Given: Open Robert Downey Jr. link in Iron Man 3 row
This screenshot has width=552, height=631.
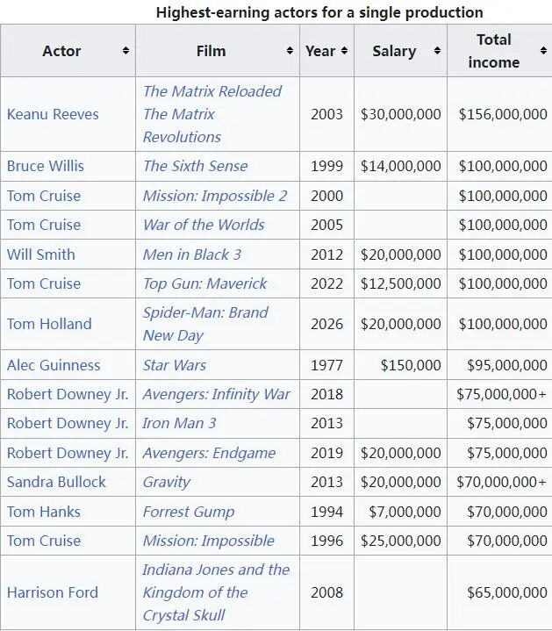Looking at the screenshot, I should coord(68,423).
